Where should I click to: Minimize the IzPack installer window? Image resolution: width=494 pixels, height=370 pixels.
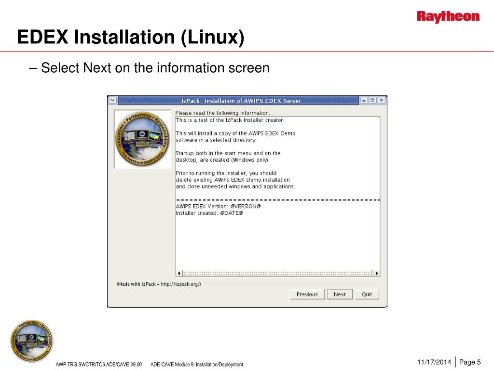(x=364, y=100)
